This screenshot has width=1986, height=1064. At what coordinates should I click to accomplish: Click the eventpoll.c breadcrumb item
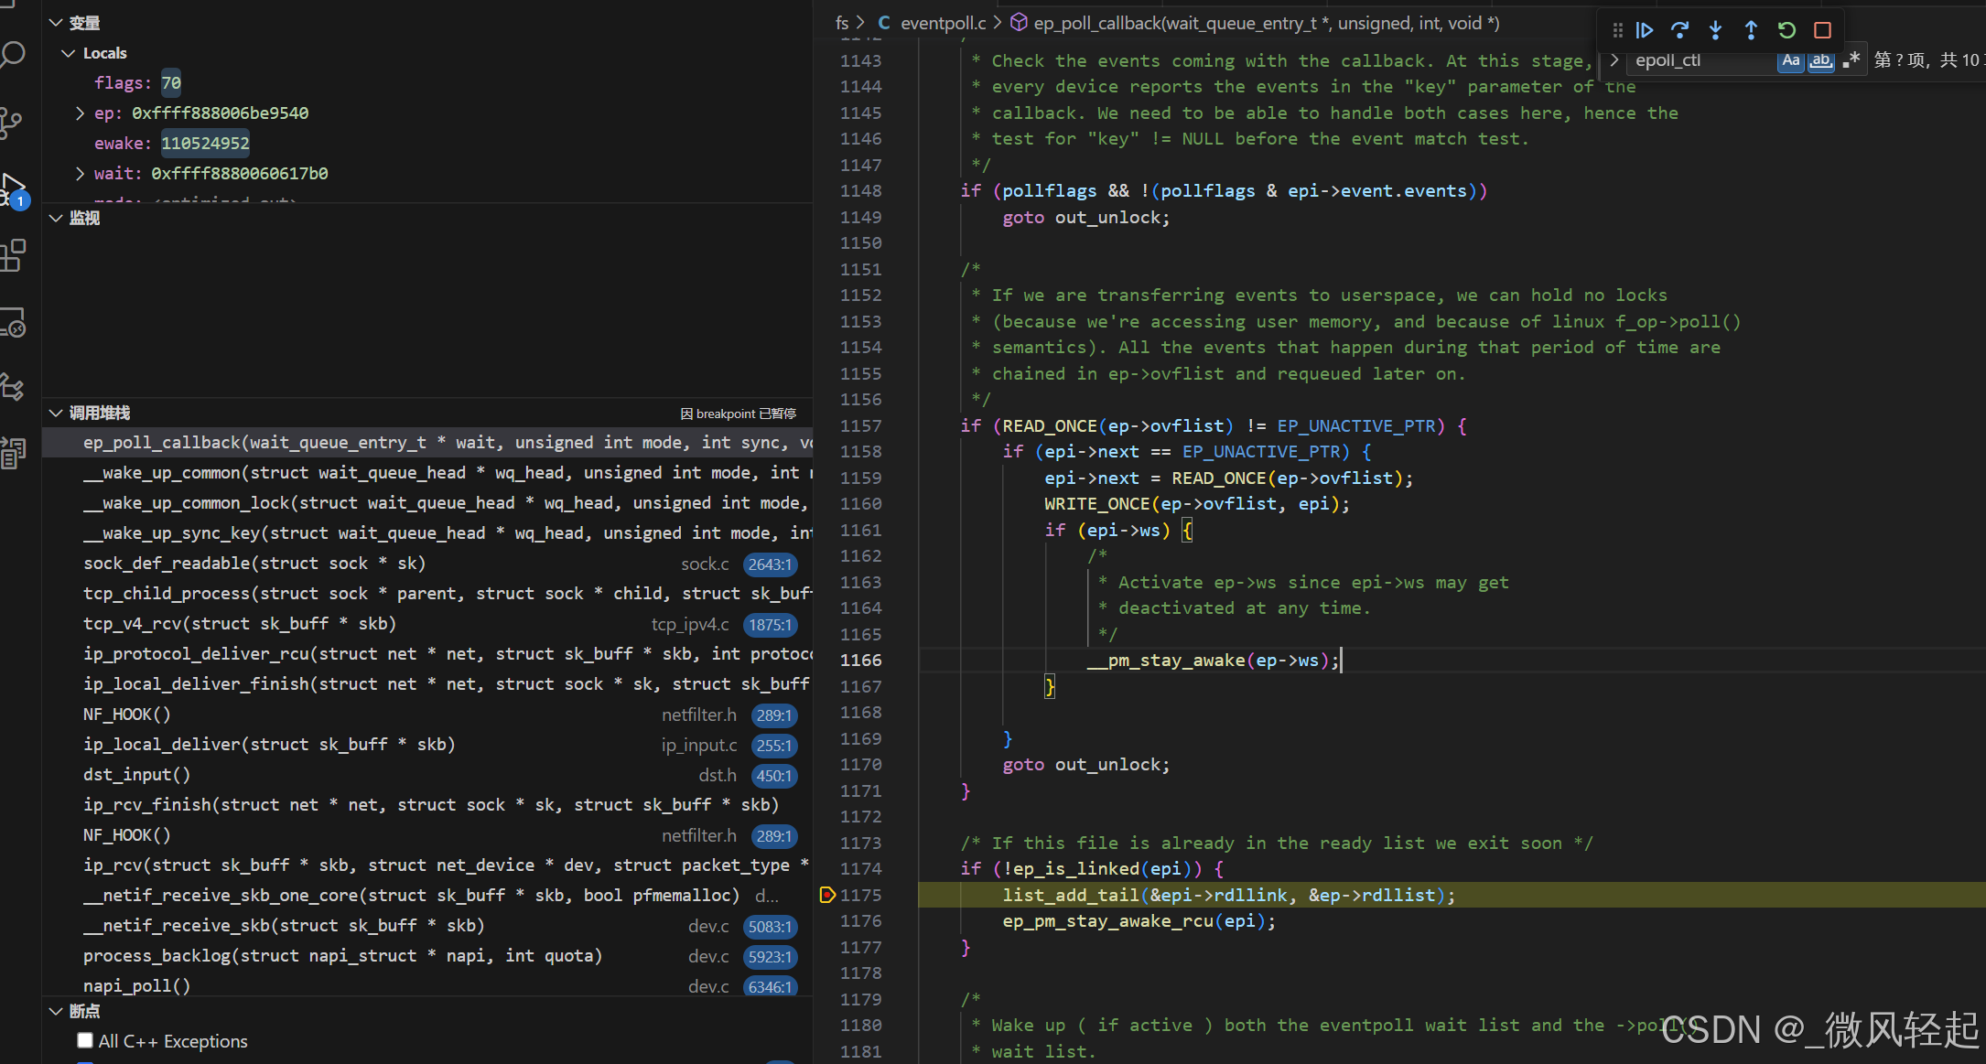(943, 23)
